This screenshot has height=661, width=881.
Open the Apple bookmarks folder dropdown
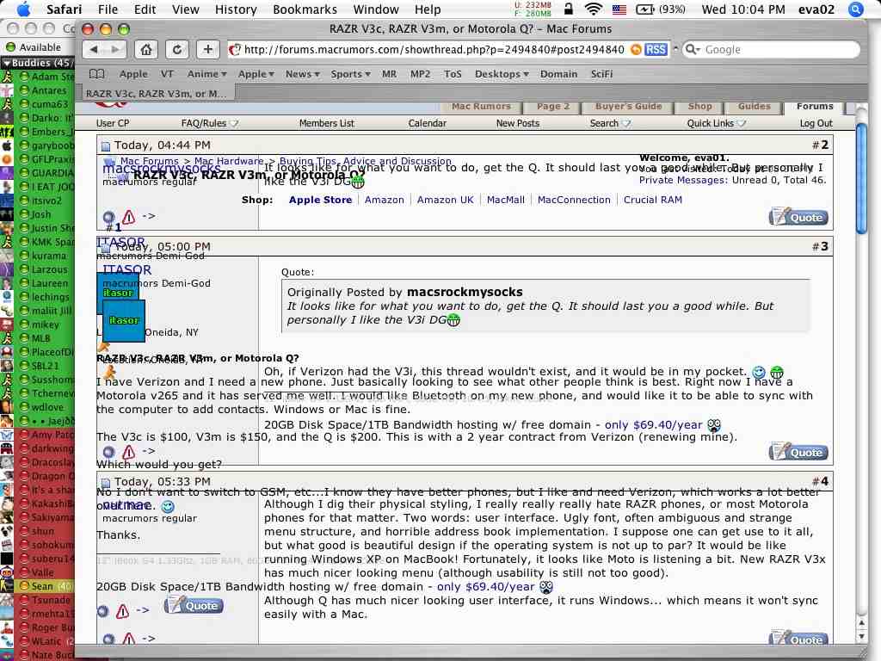point(256,74)
